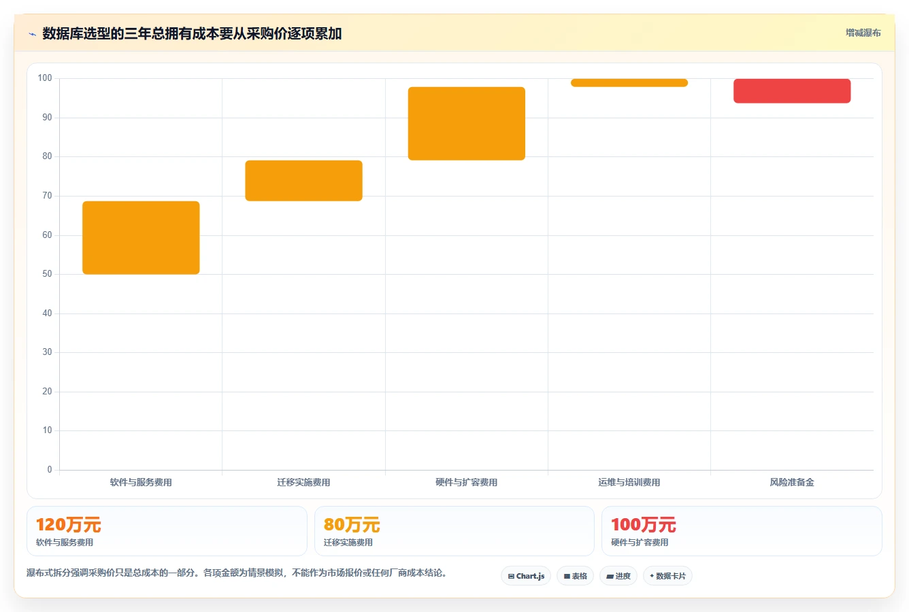The image size is (909, 612).
Task: Click the 软件与服务费用 waterfall bar
Action: pos(141,238)
